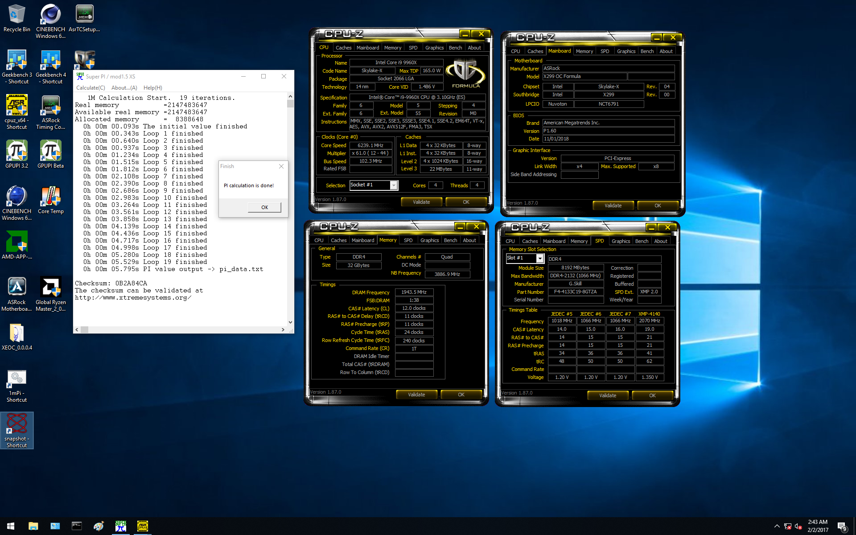This screenshot has width=856, height=535.
Task: Open Socket #1 selection dropdown in CPU-Z
Action: point(394,185)
